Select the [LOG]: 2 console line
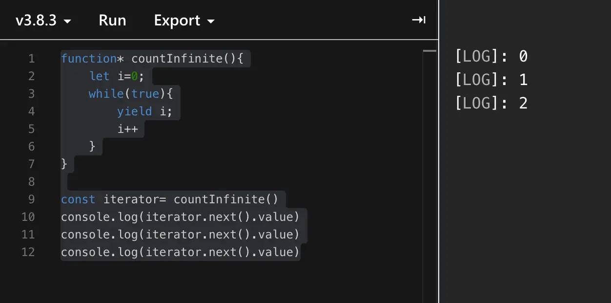Image resolution: width=611 pixels, height=303 pixels. 491,103
